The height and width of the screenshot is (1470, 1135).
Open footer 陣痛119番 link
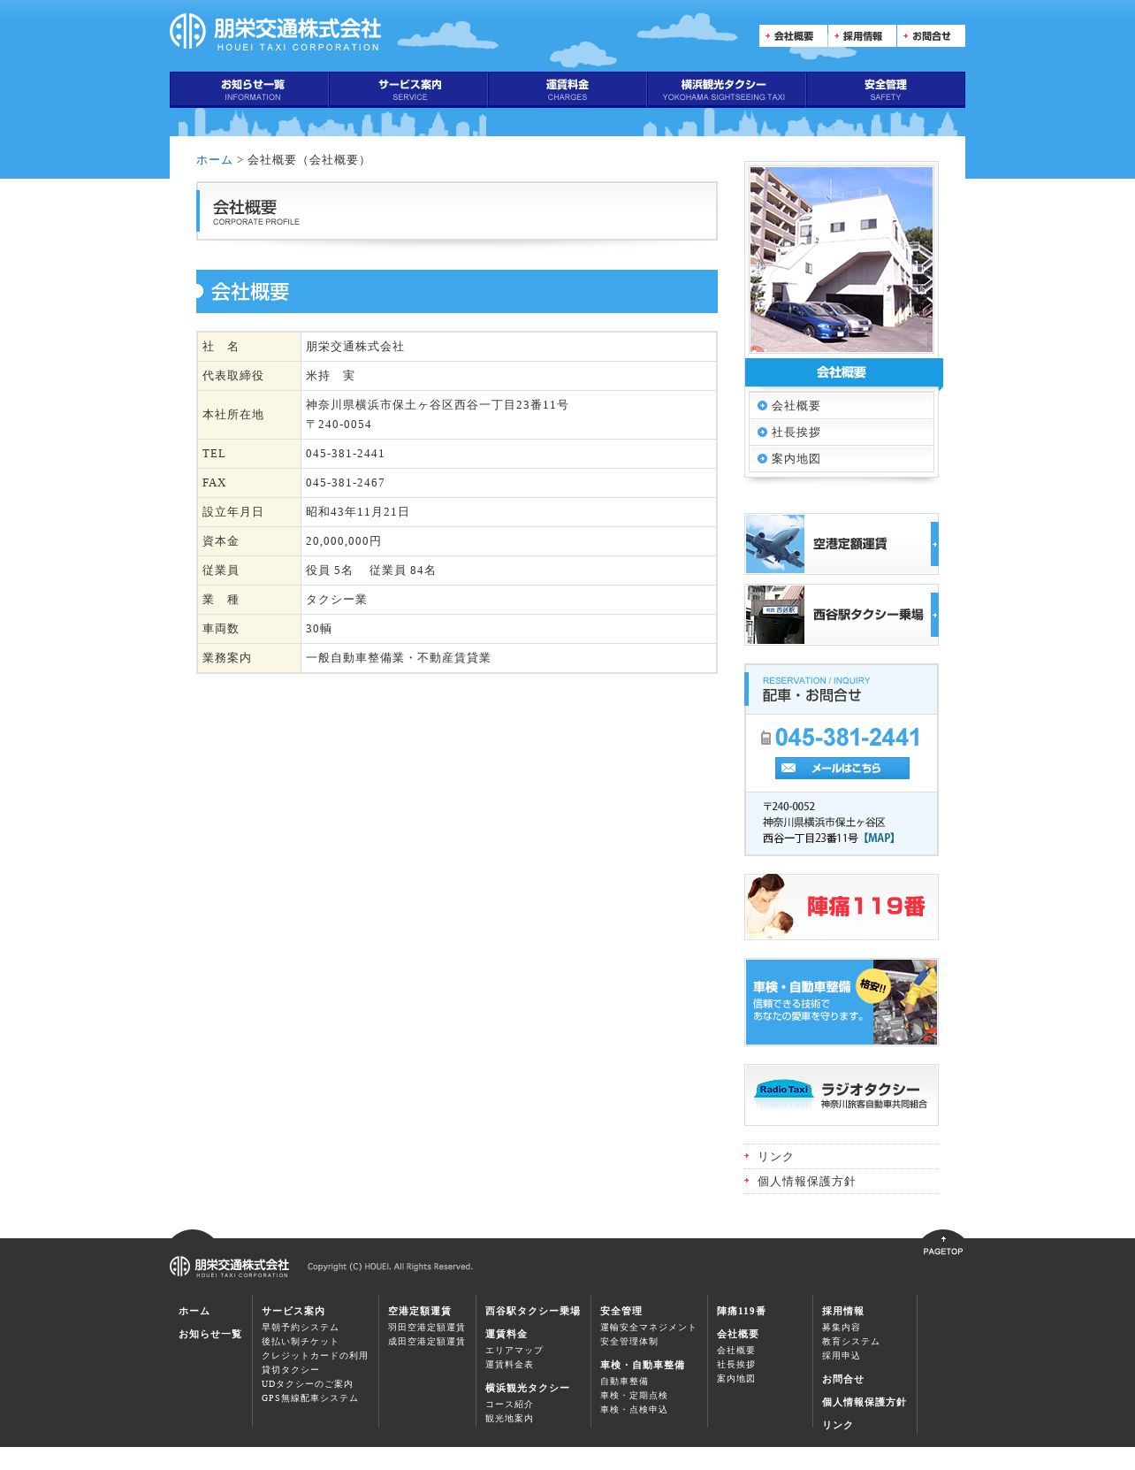742,1311
